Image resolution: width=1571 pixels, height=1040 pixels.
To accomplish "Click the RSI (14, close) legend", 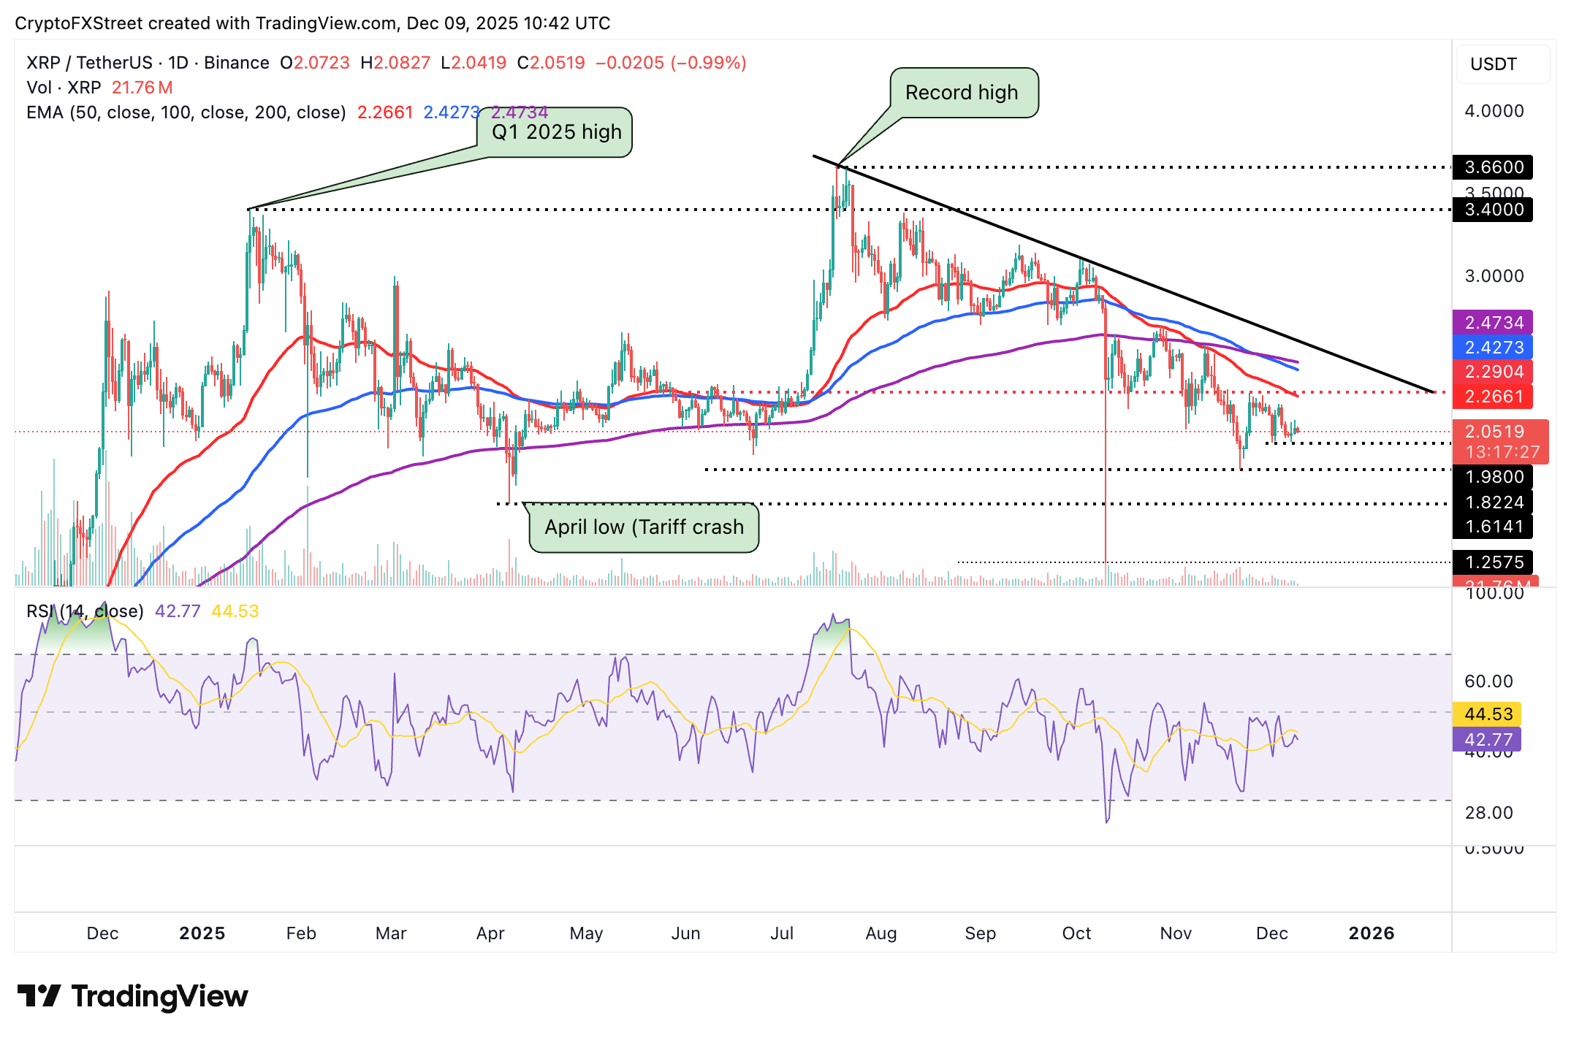I will (84, 611).
